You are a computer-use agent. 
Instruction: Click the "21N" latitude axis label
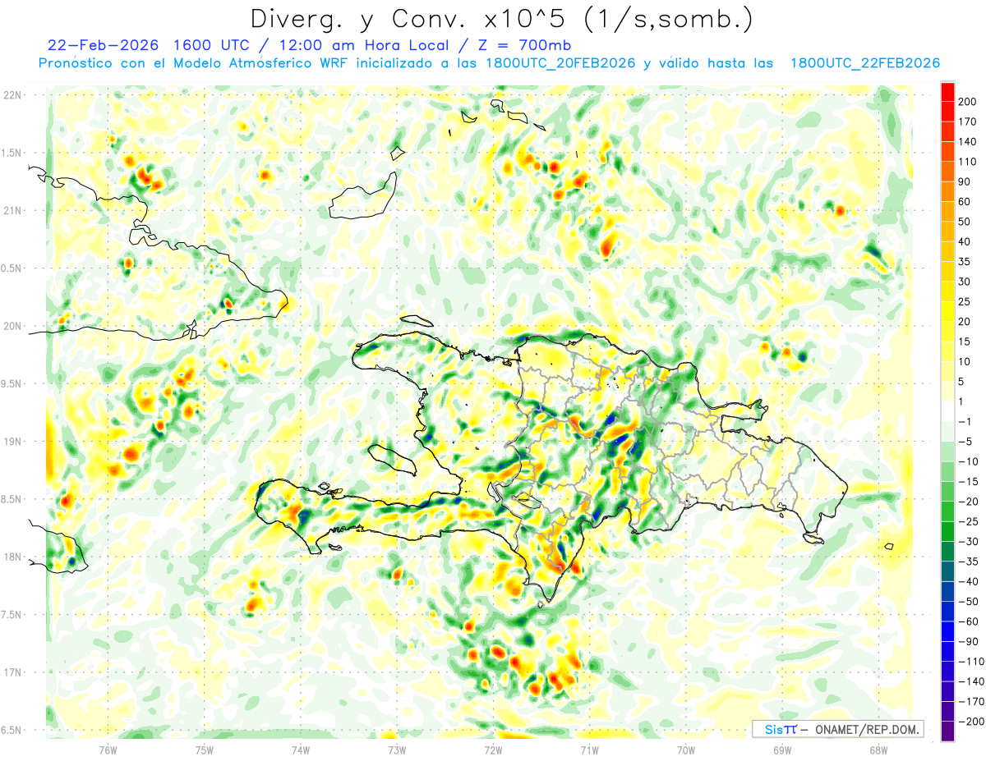coord(12,211)
